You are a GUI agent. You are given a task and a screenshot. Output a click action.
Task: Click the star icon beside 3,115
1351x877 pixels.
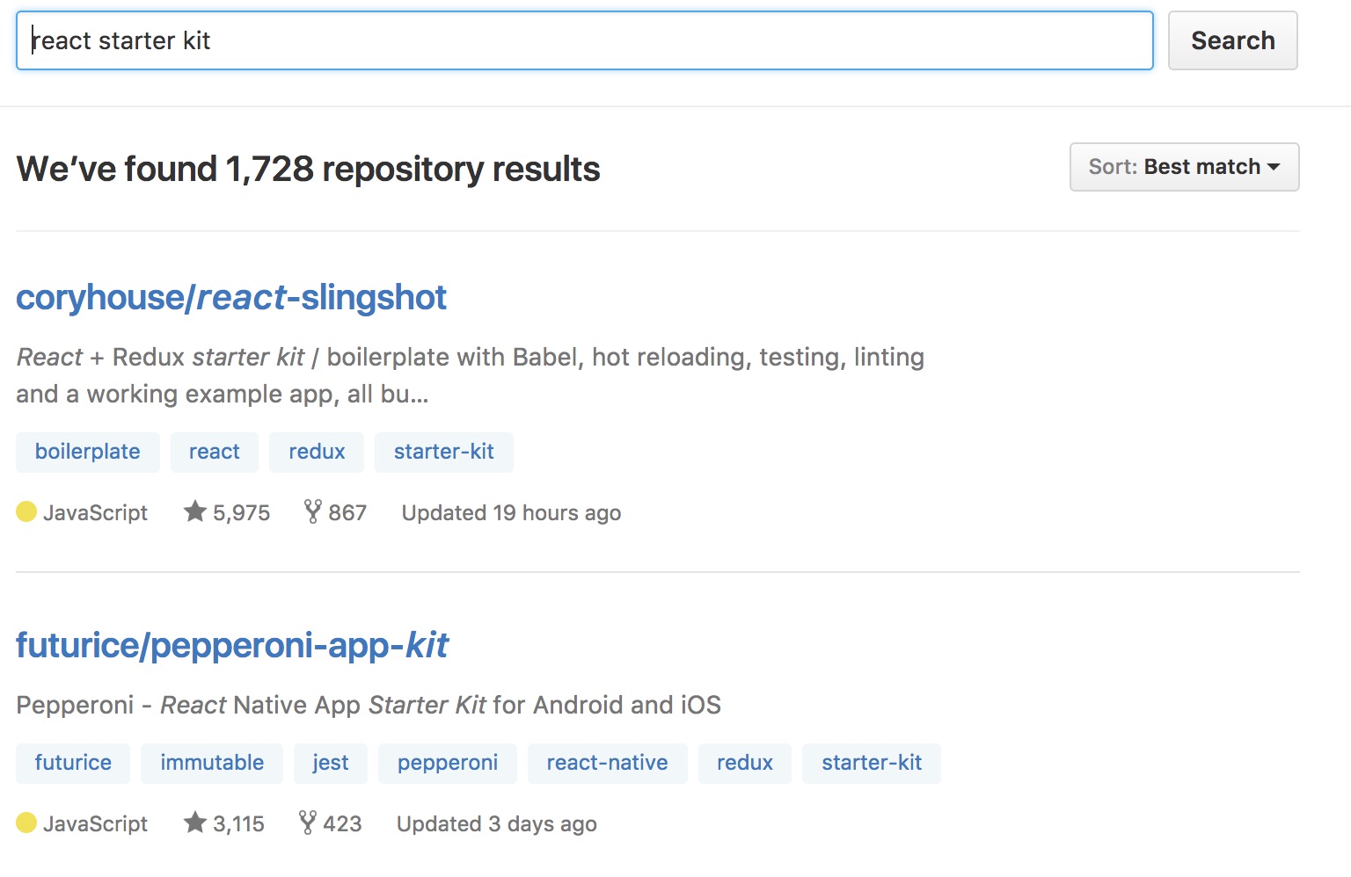point(194,823)
